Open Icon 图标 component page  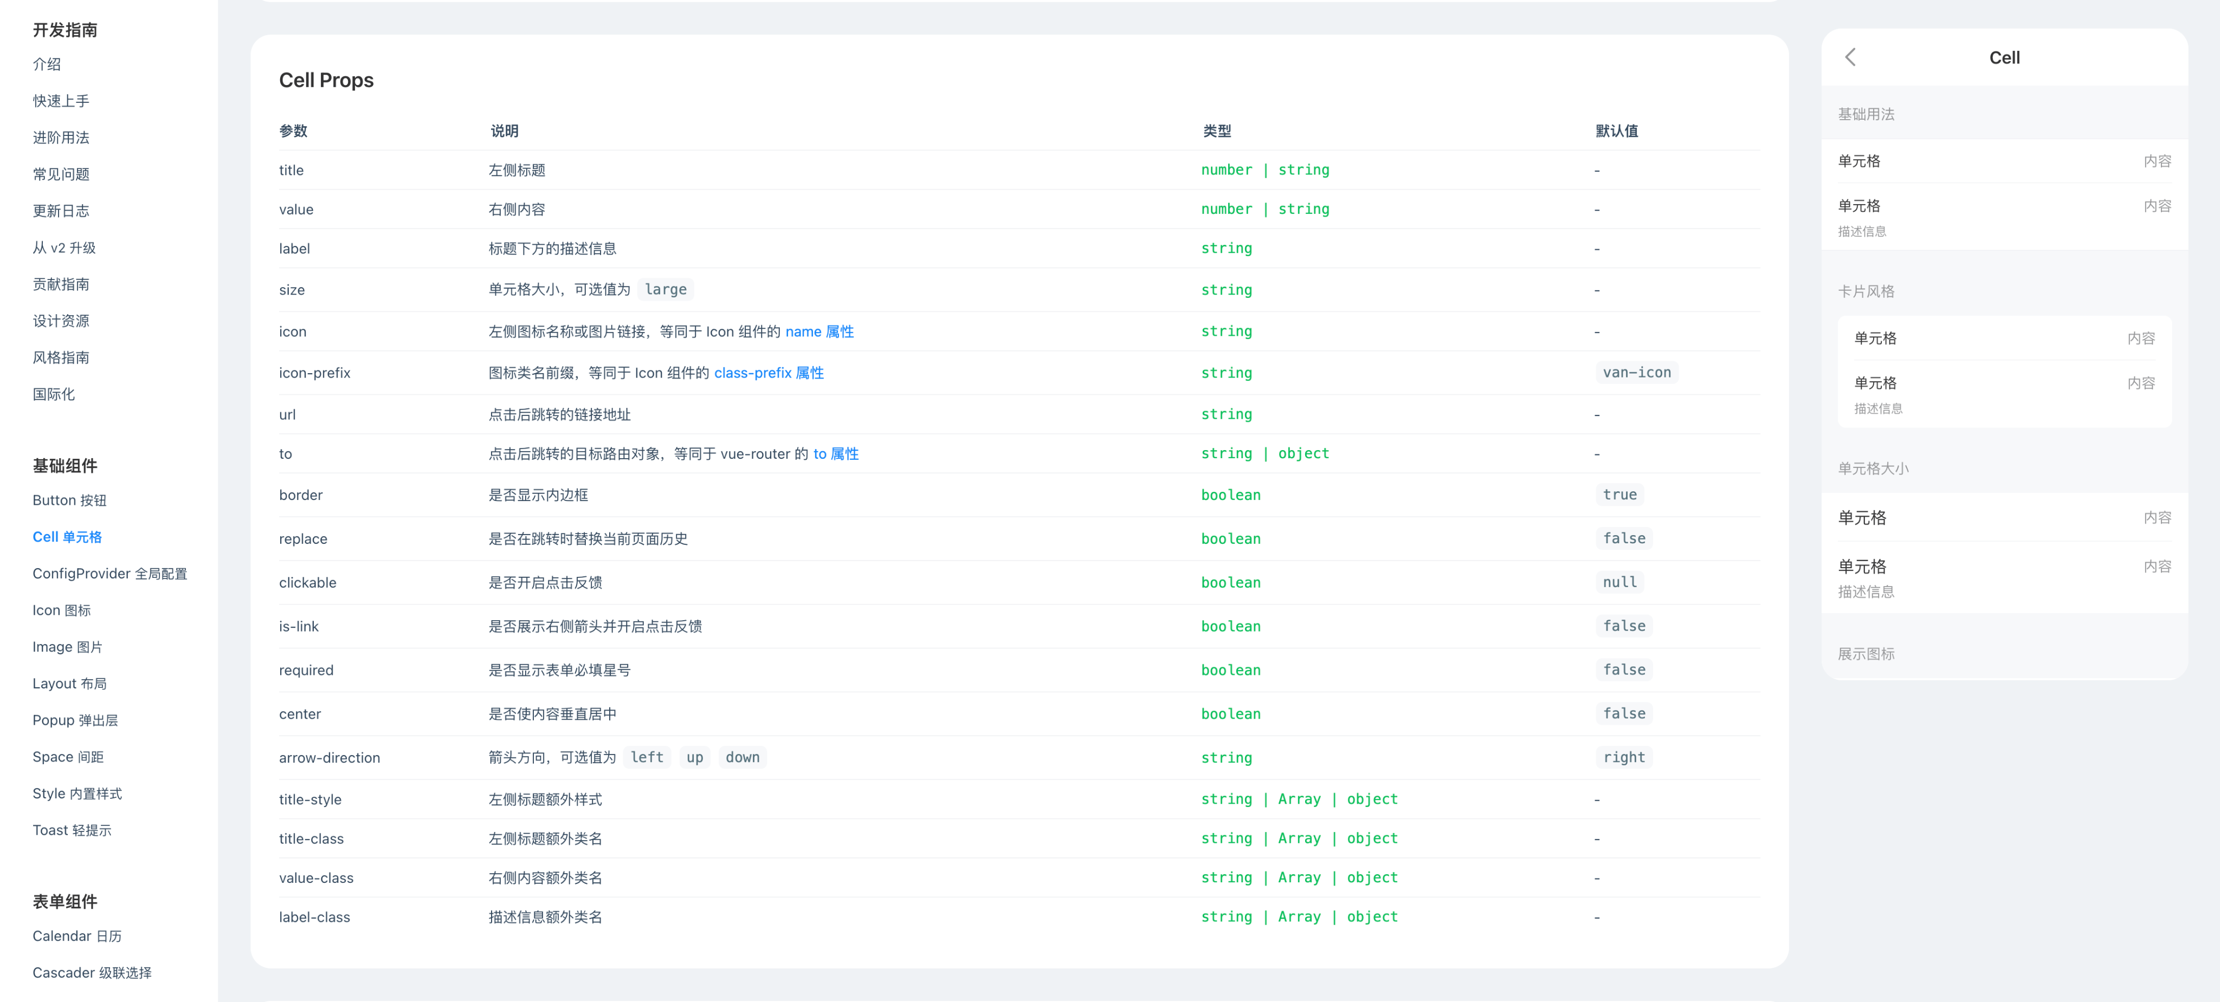coord(61,610)
